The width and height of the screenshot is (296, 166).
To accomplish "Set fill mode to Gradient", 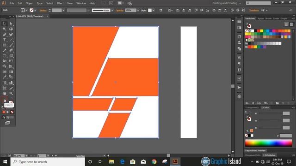I will pos(8,112).
